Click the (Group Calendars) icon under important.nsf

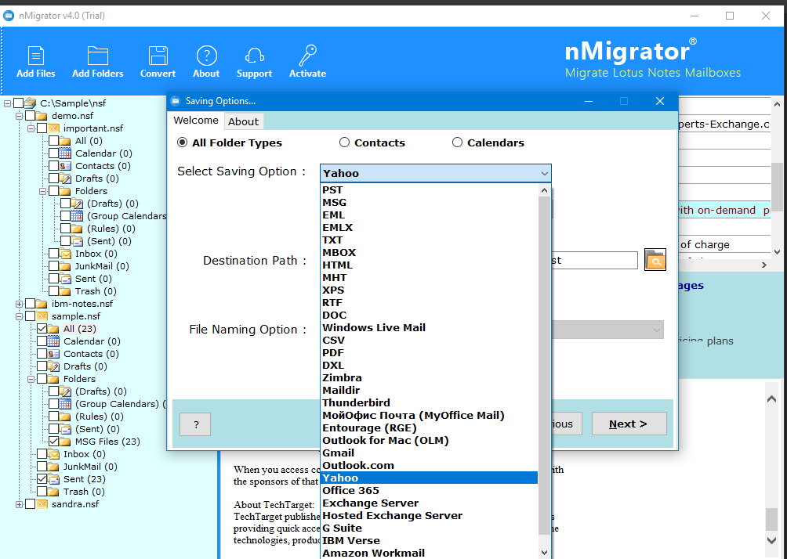77,216
